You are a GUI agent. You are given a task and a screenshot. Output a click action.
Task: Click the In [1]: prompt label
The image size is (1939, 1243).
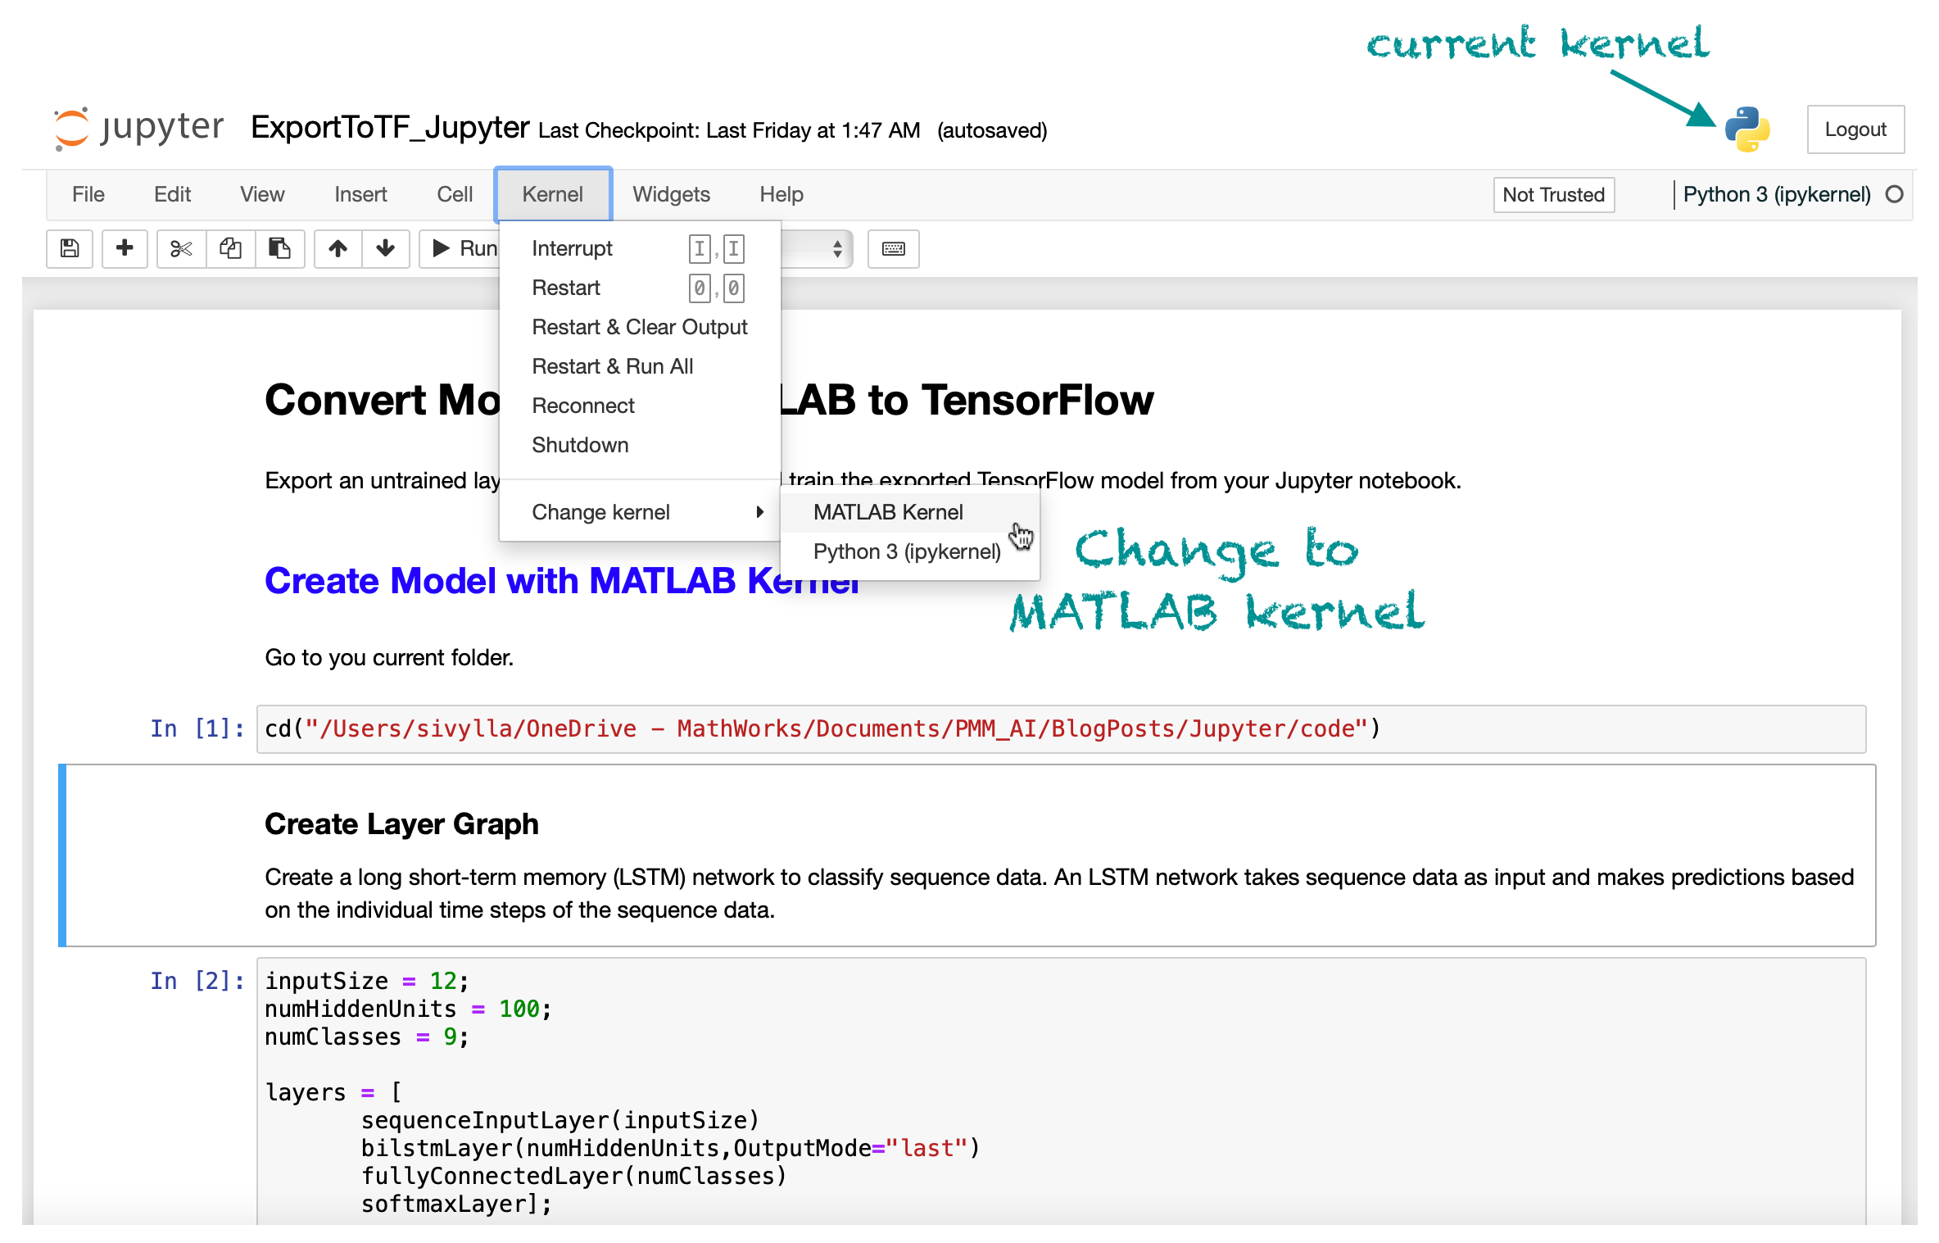point(197,728)
